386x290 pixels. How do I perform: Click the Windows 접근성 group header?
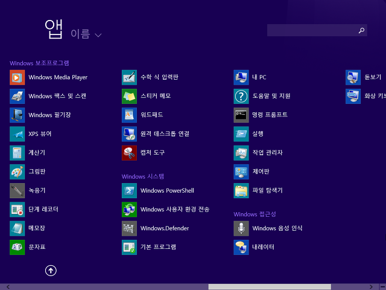tap(255, 214)
